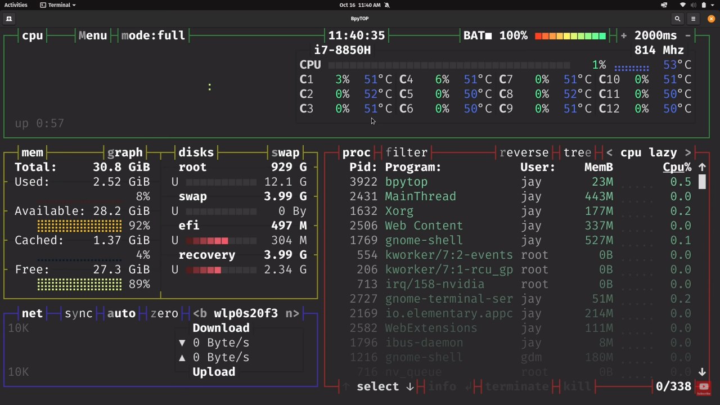This screenshot has width=720, height=405.
Task: Decrease the update interval with the minus sign
Action: coord(688,35)
